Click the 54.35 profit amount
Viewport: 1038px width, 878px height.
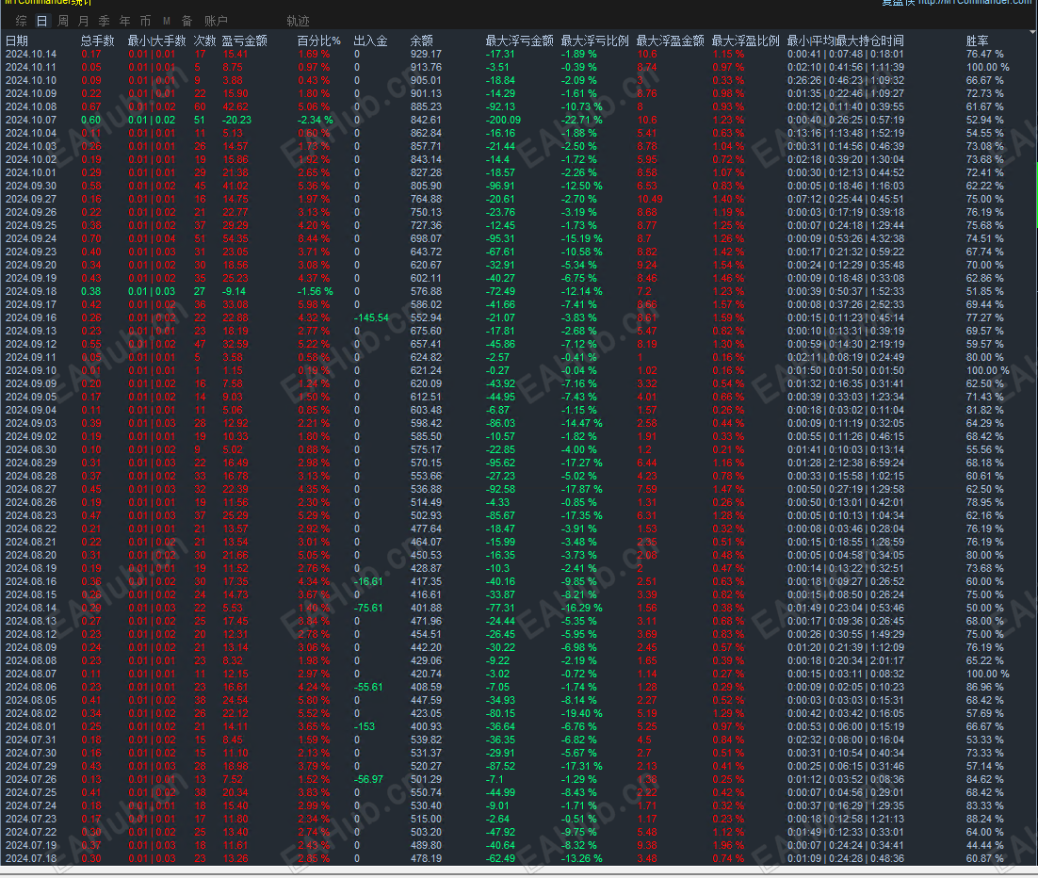[235, 239]
